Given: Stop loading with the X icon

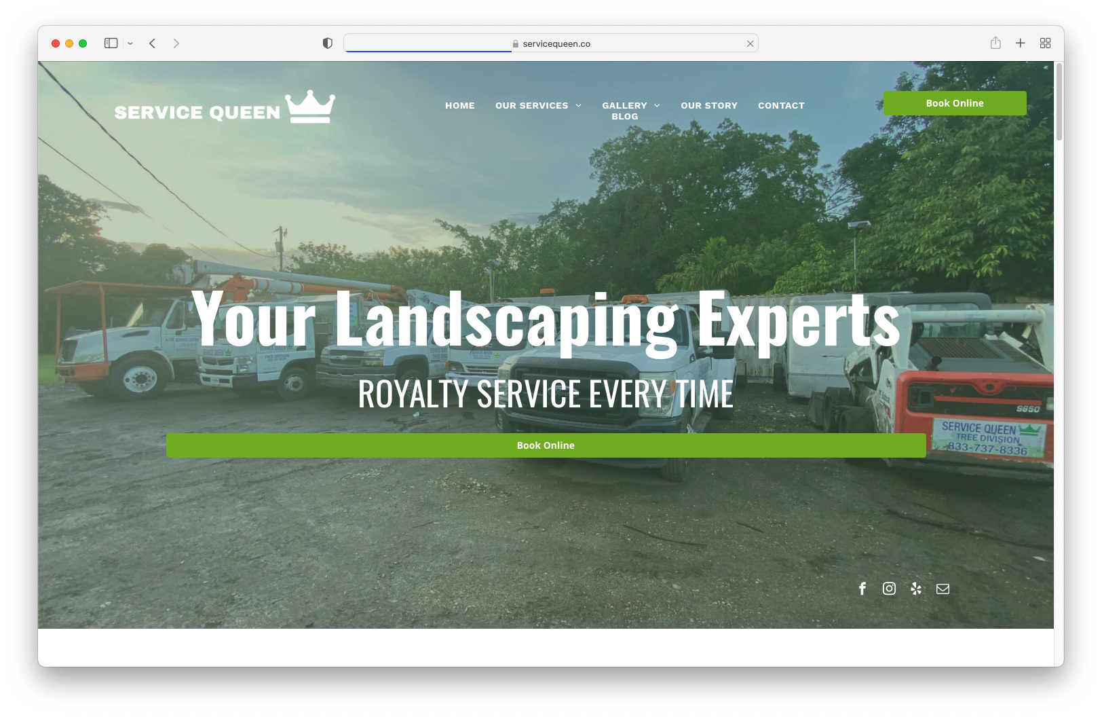Looking at the screenshot, I should 750,43.
